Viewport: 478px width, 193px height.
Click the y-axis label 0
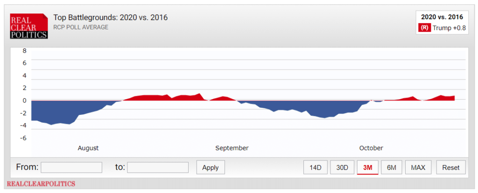pyautogui.click(x=25, y=100)
